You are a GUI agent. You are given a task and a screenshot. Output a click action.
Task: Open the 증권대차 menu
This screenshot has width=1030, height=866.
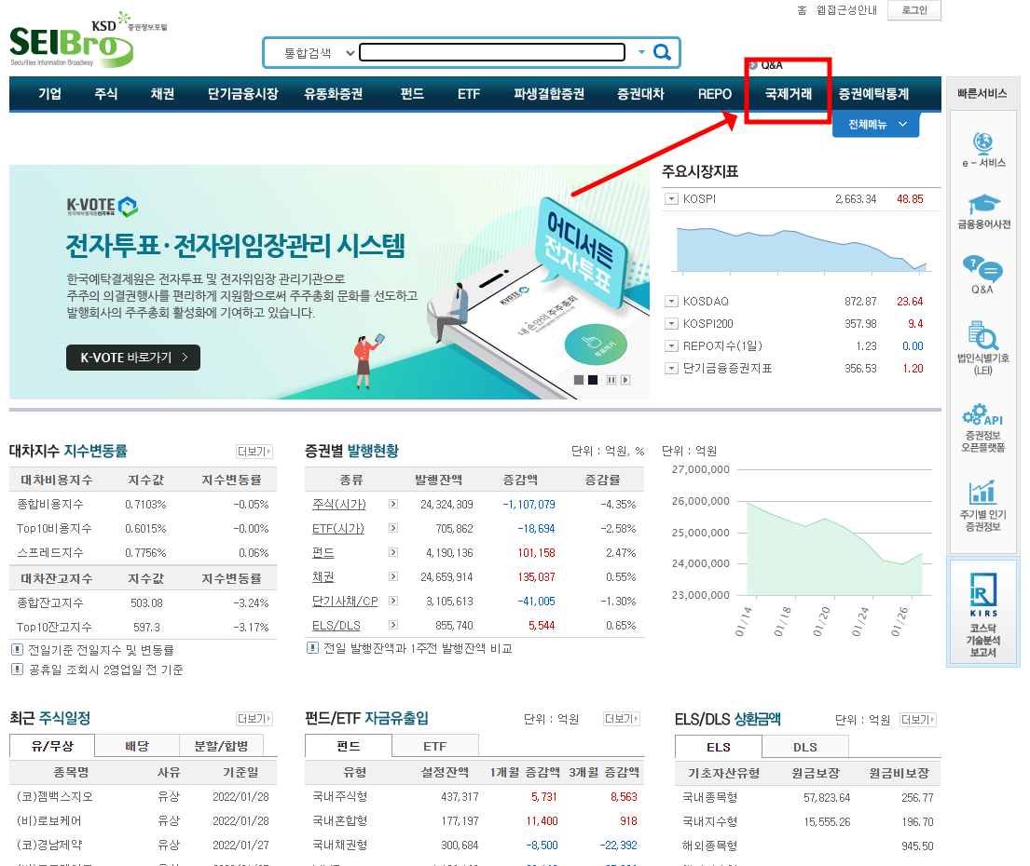(640, 94)
